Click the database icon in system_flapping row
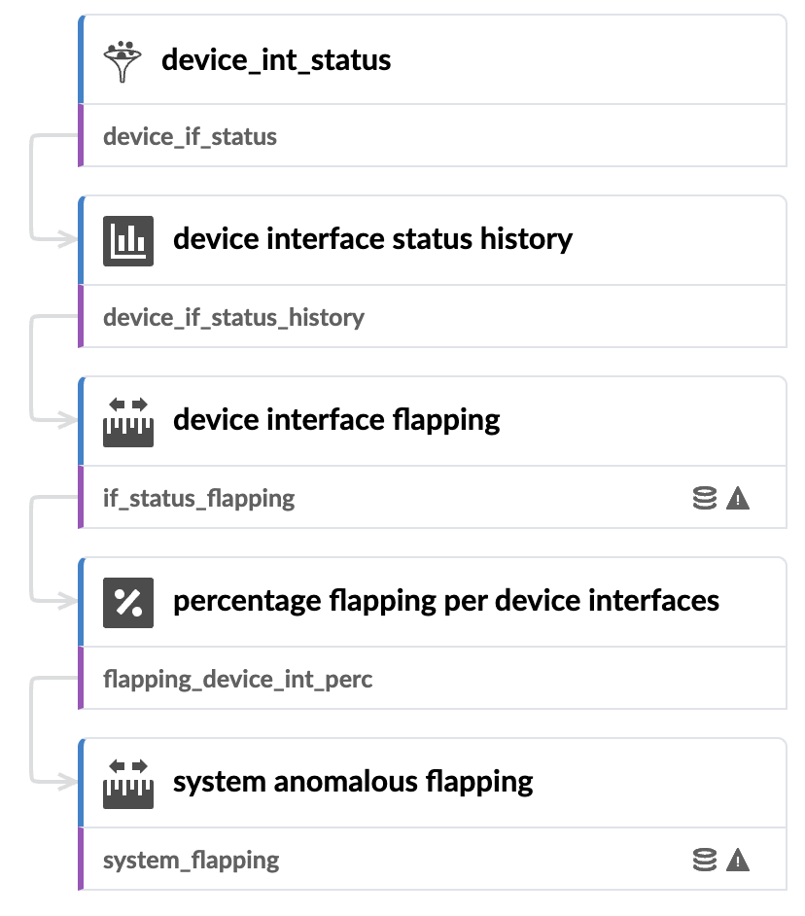805x916 pixels. (705, 860)
